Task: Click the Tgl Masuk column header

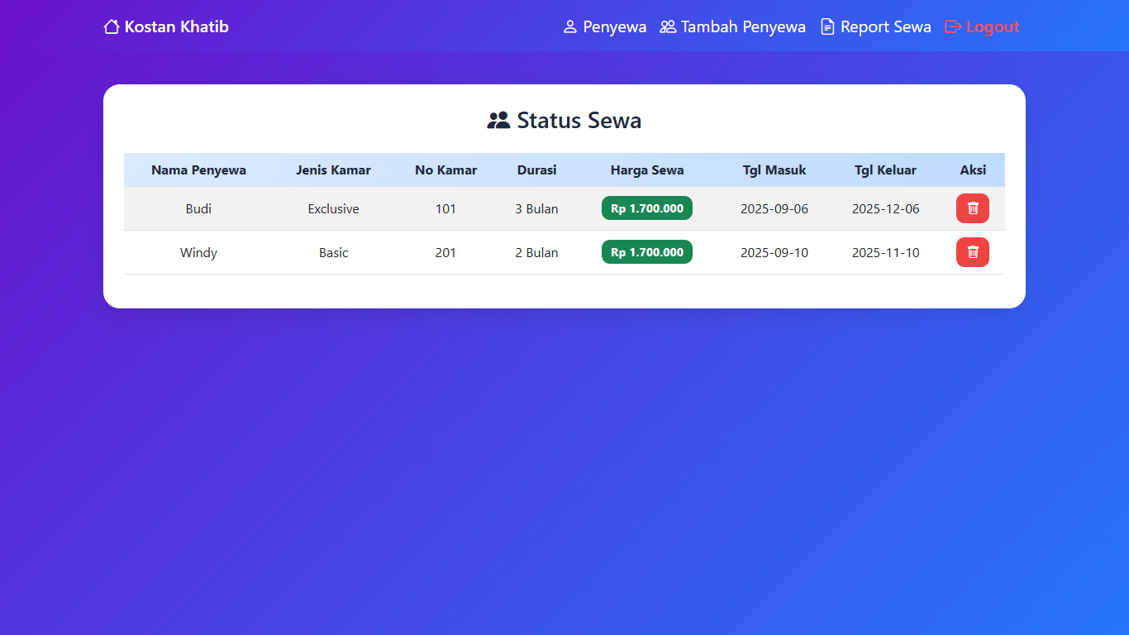Action: click(774, 170)
